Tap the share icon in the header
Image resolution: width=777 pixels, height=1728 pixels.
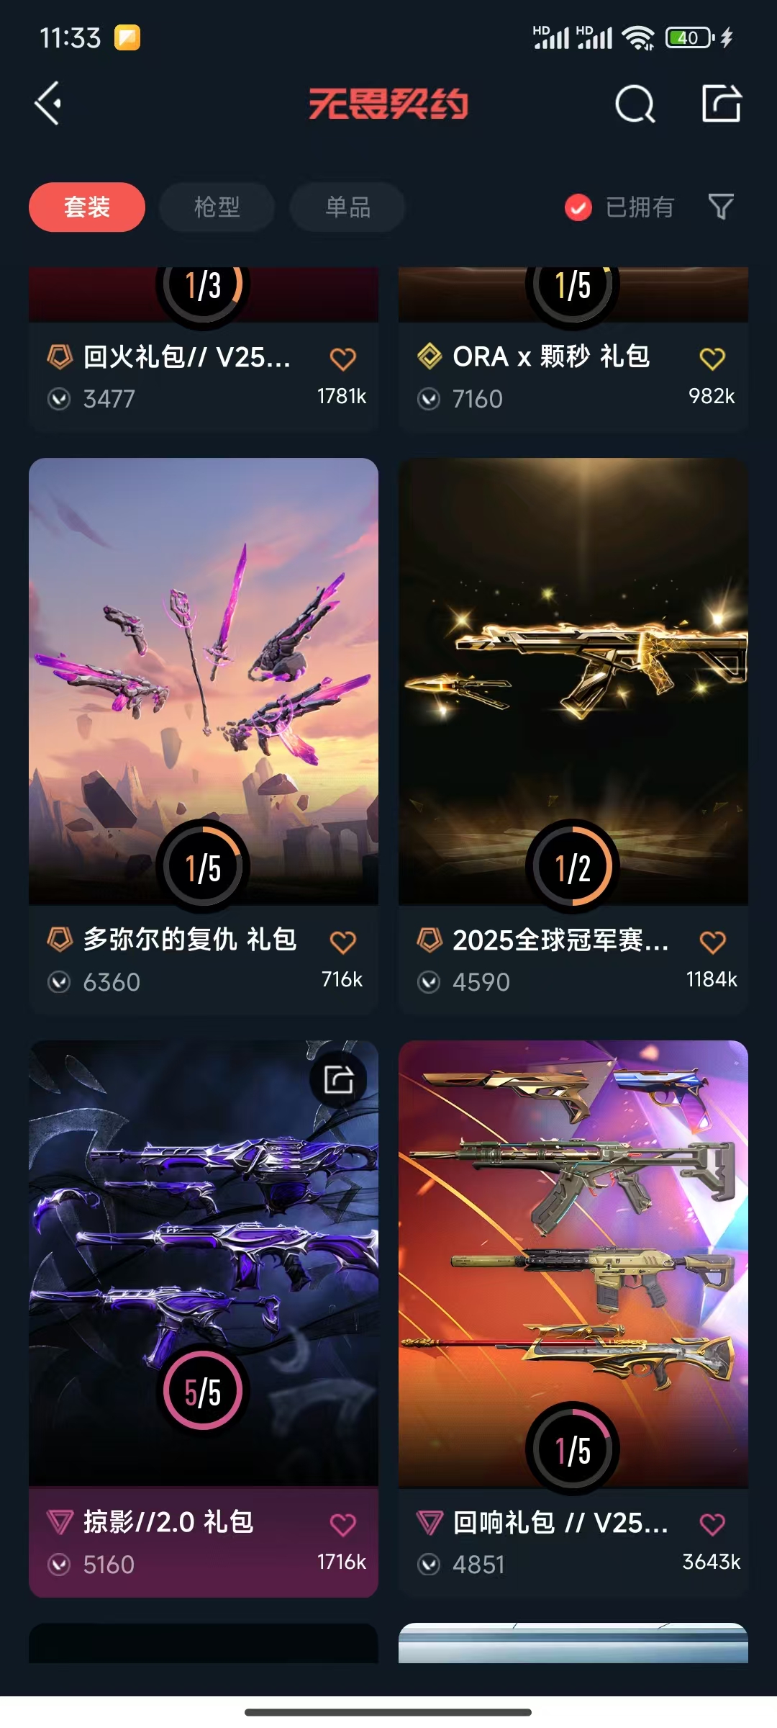pyautogui.click(x=722, y=103)
